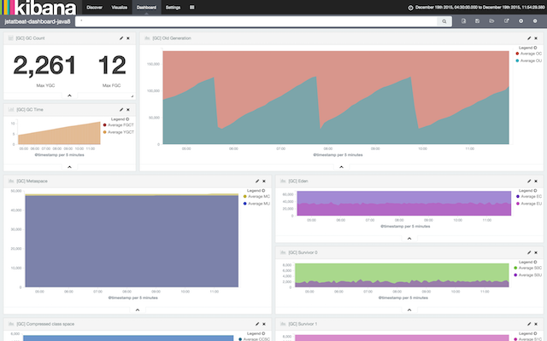The width and height of the screenshot is (547, 341).
Task: Edit the Metaspace panel
Action: click(257, 181)
